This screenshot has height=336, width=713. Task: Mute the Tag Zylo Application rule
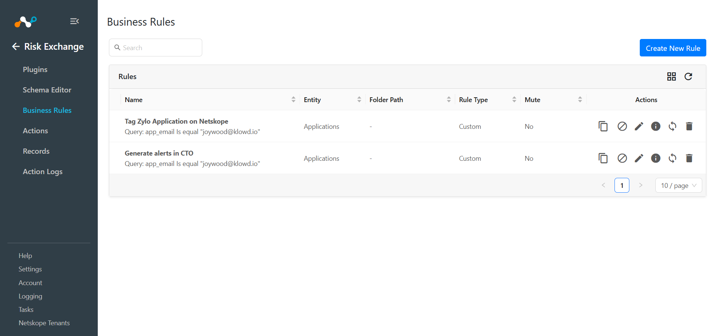tap(622, 126)
